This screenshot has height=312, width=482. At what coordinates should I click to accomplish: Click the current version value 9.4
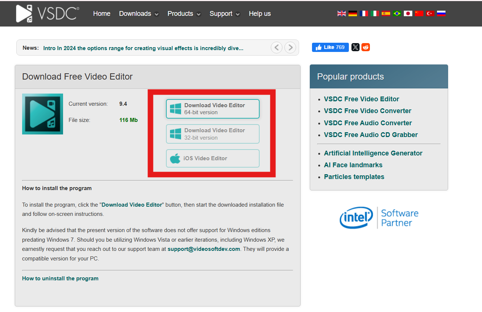pyautogui.click(x=123, y=104)
